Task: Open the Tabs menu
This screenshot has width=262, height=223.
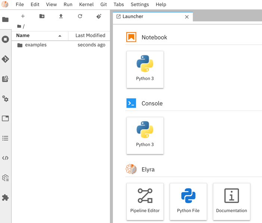Action: coord(119,4)
